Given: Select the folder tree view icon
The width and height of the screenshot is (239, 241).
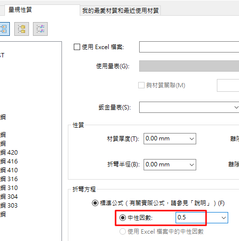Looking at the screenshot, I should point(22,29).
